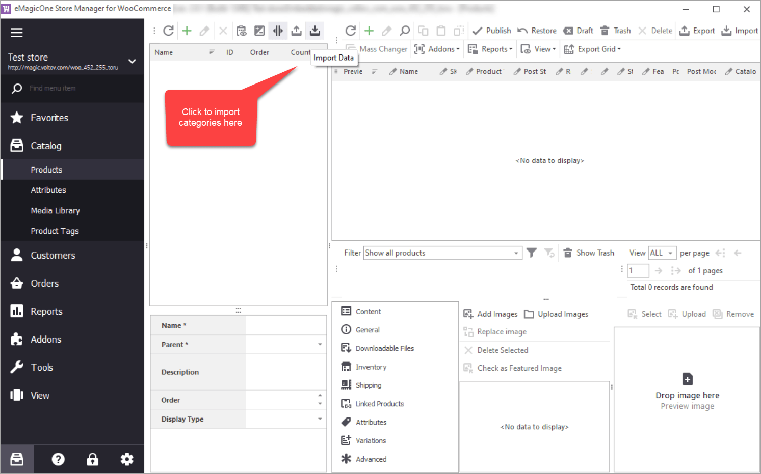Image resolution: width=761 pixels, height=474 pixels.
Task: Open the per page view ALL dropdown
Action: click(670, 253)
